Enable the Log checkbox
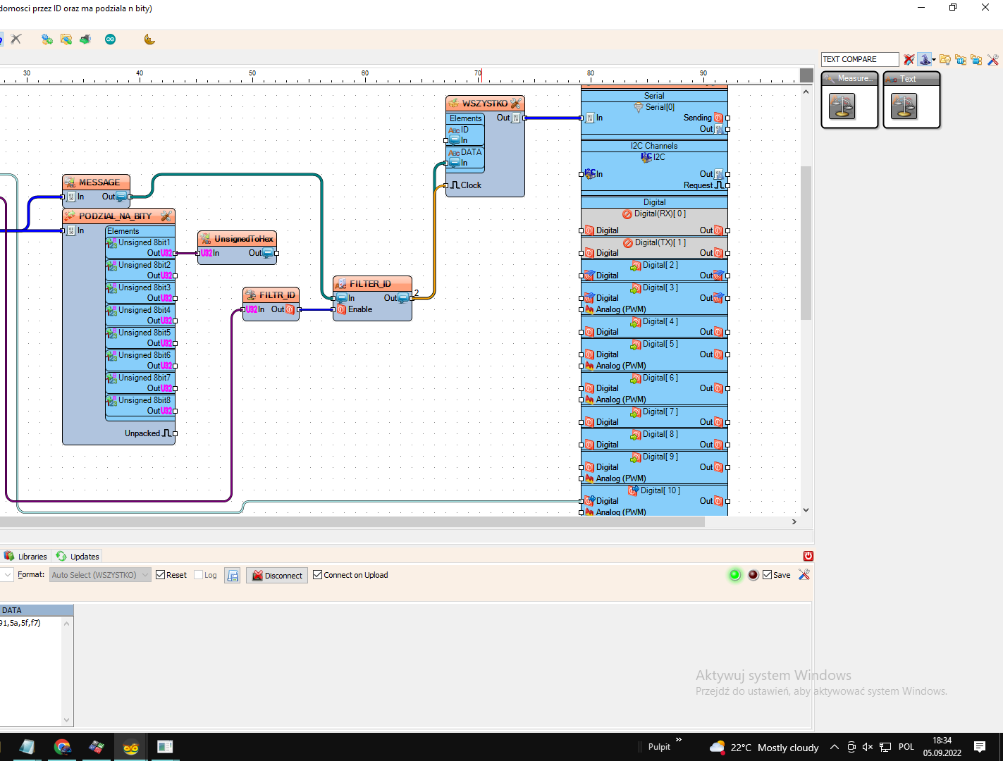This screenshot has height=761, width=1003. (x=198, y=575)
